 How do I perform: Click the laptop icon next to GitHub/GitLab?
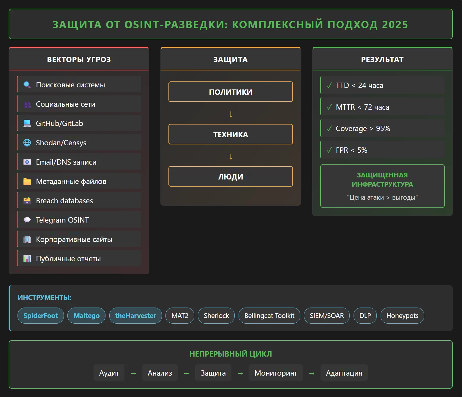click(27, 124)
